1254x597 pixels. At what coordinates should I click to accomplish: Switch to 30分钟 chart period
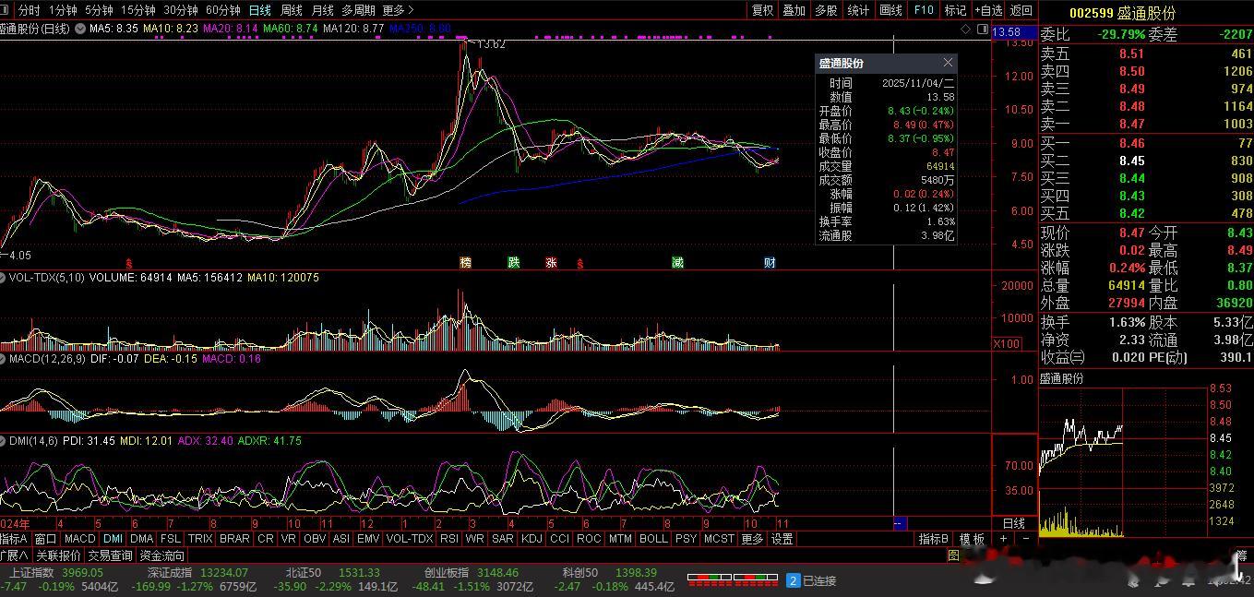pyautogui.click(x=181, y=10)
